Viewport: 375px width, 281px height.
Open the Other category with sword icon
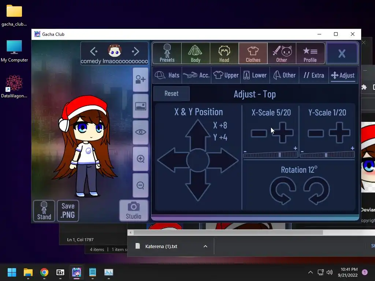pyautogui.click(x=282, y=53)
